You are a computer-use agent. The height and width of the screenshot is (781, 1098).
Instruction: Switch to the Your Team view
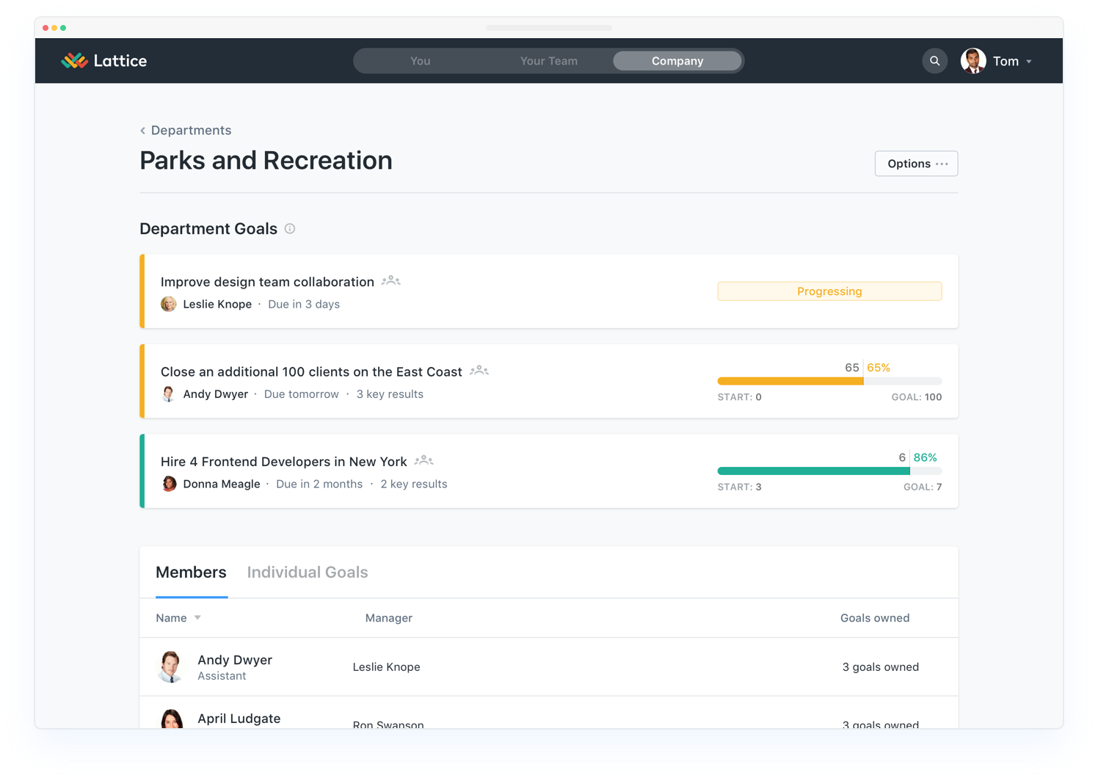tap(548, 61)
